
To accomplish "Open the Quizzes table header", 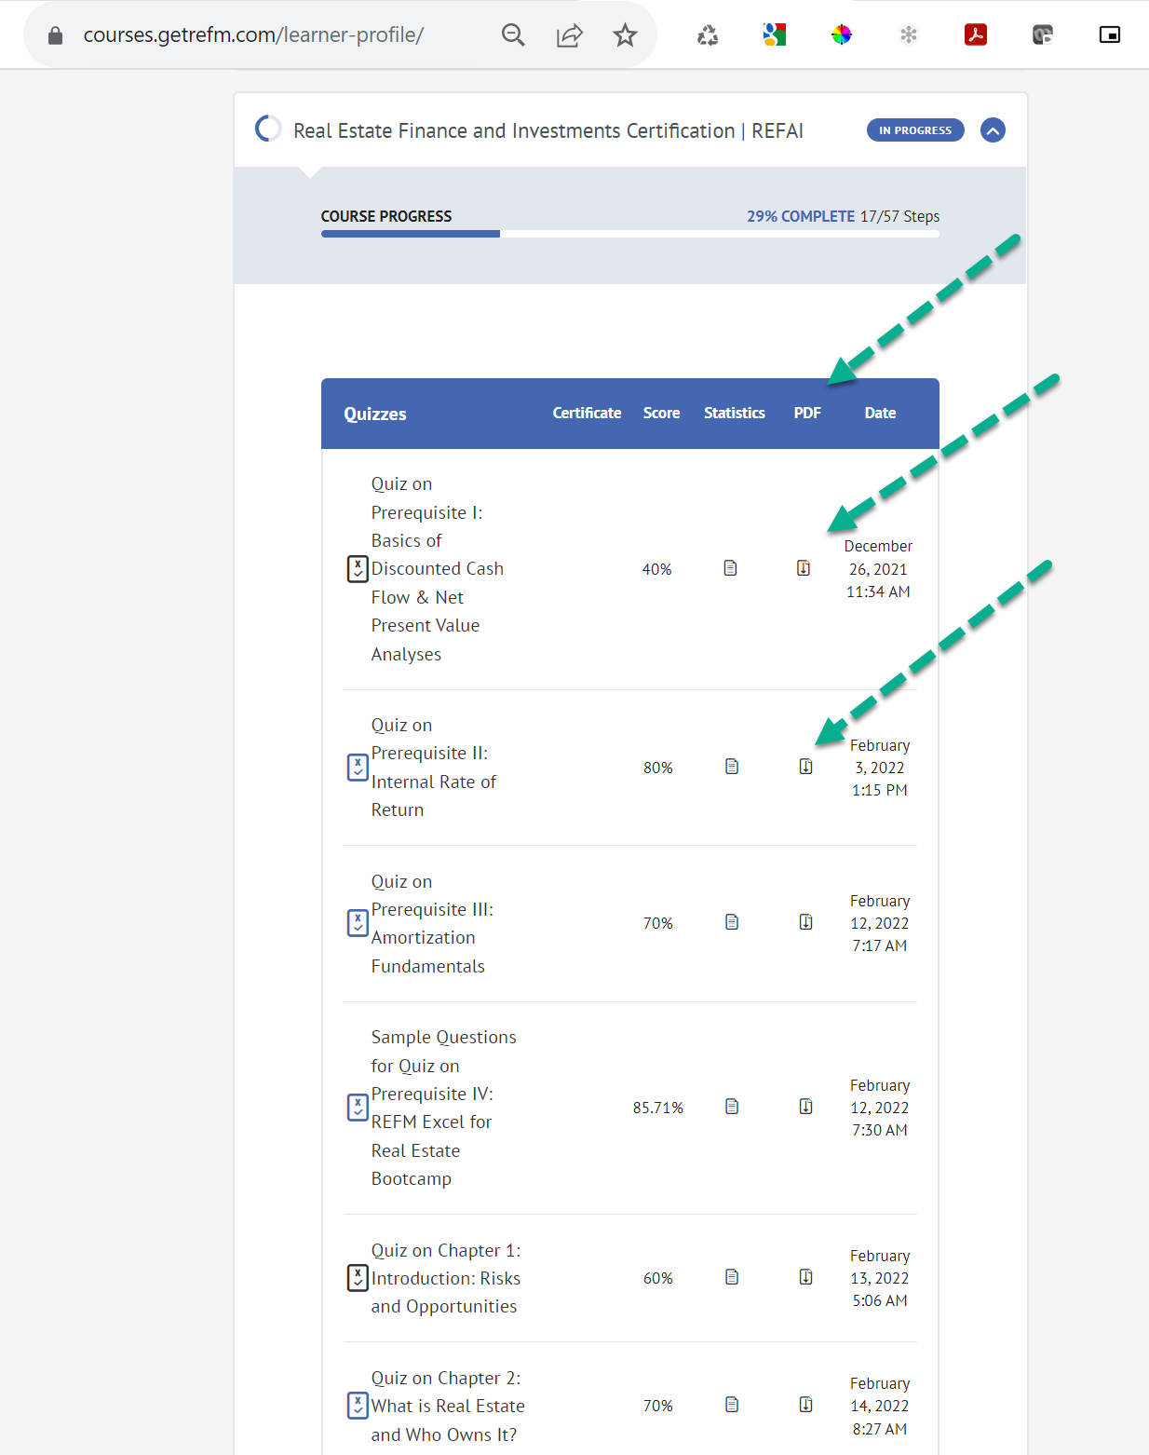I will [x=374, y=413].
